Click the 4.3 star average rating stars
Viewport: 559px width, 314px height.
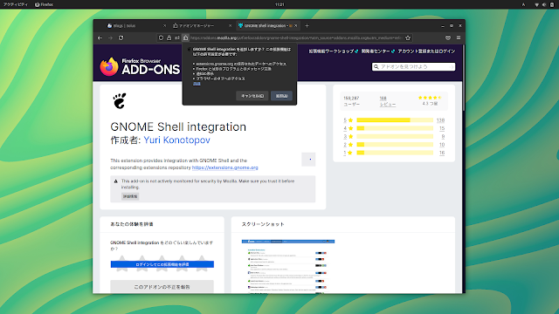(430, 98)
